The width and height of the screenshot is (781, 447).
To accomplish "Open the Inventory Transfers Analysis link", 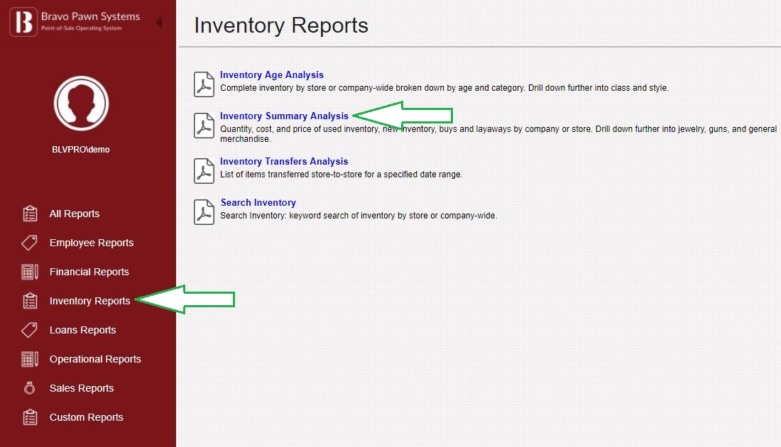I will tap(284, 161).
